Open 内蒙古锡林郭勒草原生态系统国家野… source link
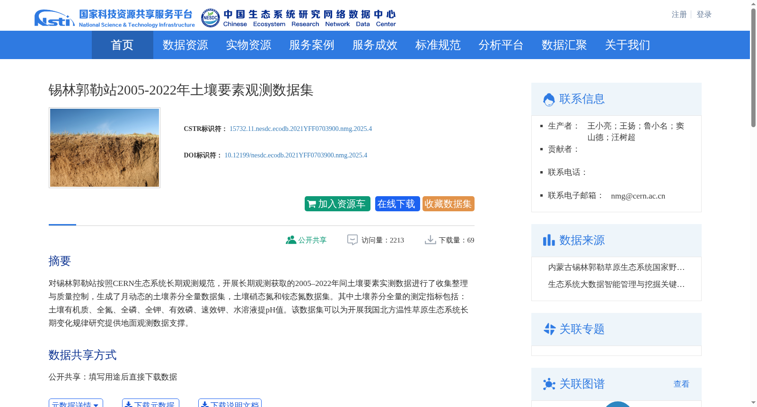The image size is (757, 407). click(x=616, y=268)
